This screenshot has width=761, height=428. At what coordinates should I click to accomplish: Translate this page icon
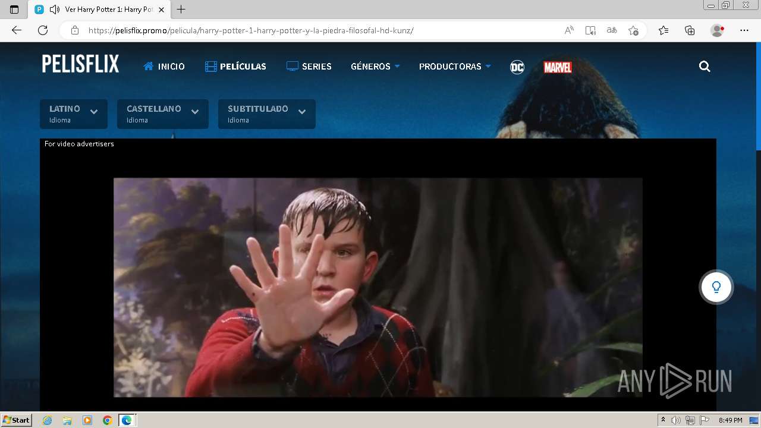coord(612,30)
